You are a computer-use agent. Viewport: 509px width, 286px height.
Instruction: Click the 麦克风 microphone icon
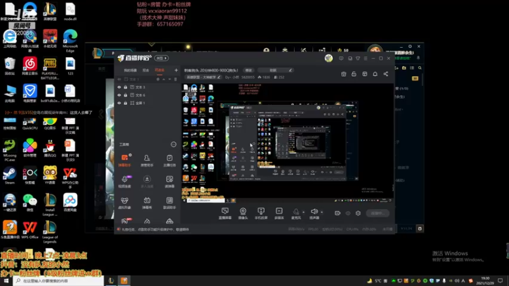coord(296,212)
